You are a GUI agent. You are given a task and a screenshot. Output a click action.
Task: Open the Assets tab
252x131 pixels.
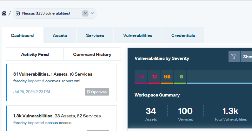point(60,35)
